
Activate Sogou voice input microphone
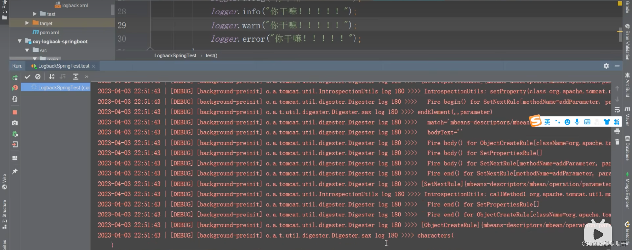coord(577,122)
